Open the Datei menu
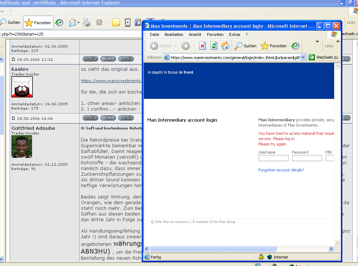This screenshot has width=358, height=266. [x=155, y=34]
